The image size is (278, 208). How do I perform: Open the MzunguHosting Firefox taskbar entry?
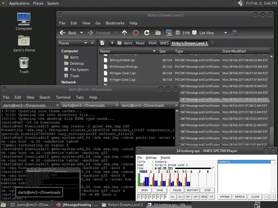click(77, 205)
